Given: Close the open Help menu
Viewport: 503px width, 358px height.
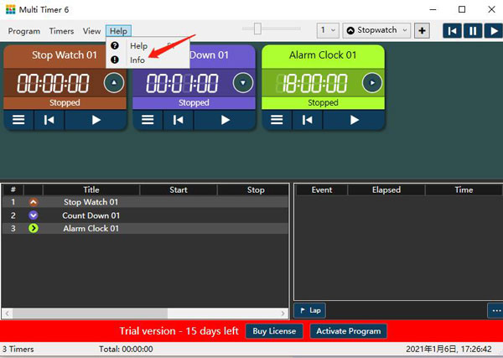Looking at the screenshot, I should (118, 31).
